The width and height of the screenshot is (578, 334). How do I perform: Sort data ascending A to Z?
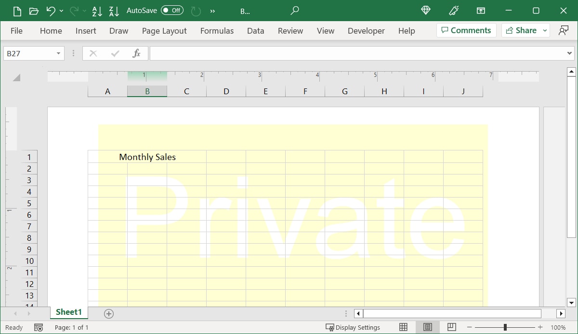[x=97, y=11]
